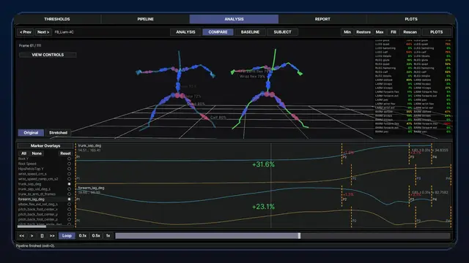Enable the HipsPelvisTop Y overlay radio
This screenshot has width=469, height=263.
click(69, 169)
